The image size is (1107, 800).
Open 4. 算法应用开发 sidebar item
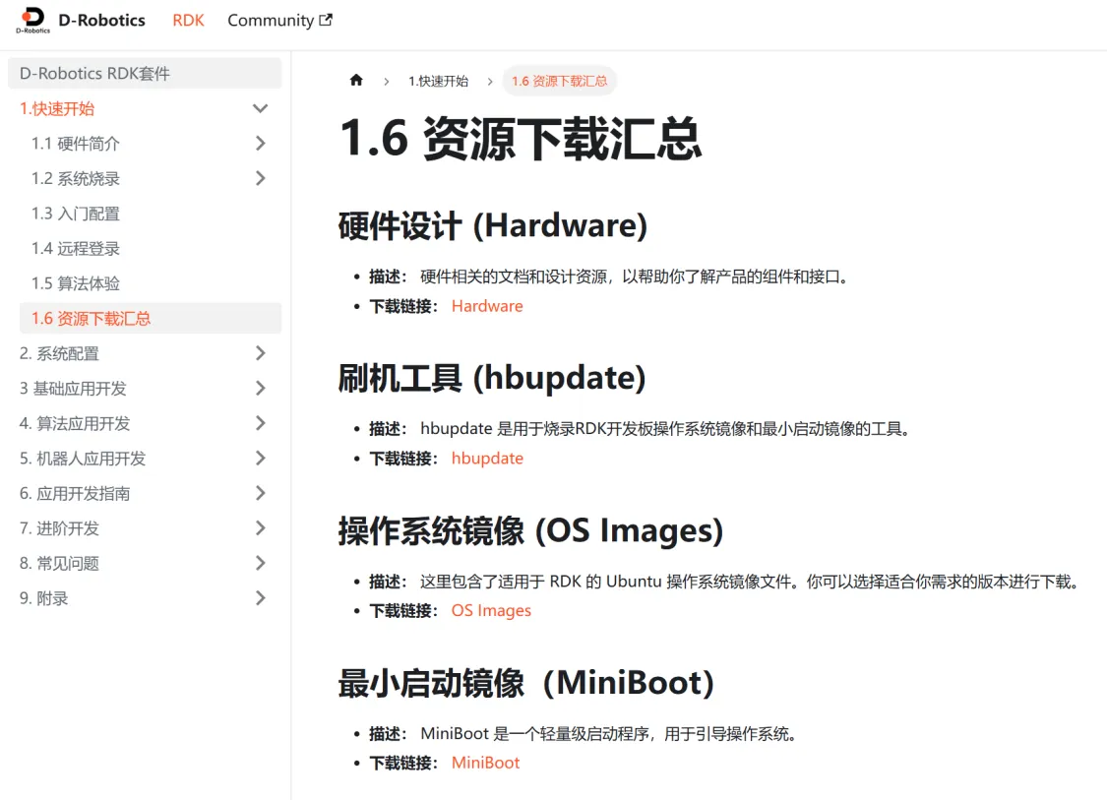(x=75, y=424)
